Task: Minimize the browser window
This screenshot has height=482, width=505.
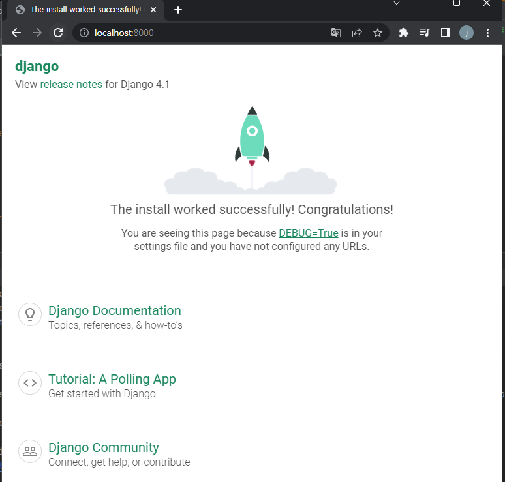Action: [427, 3]
